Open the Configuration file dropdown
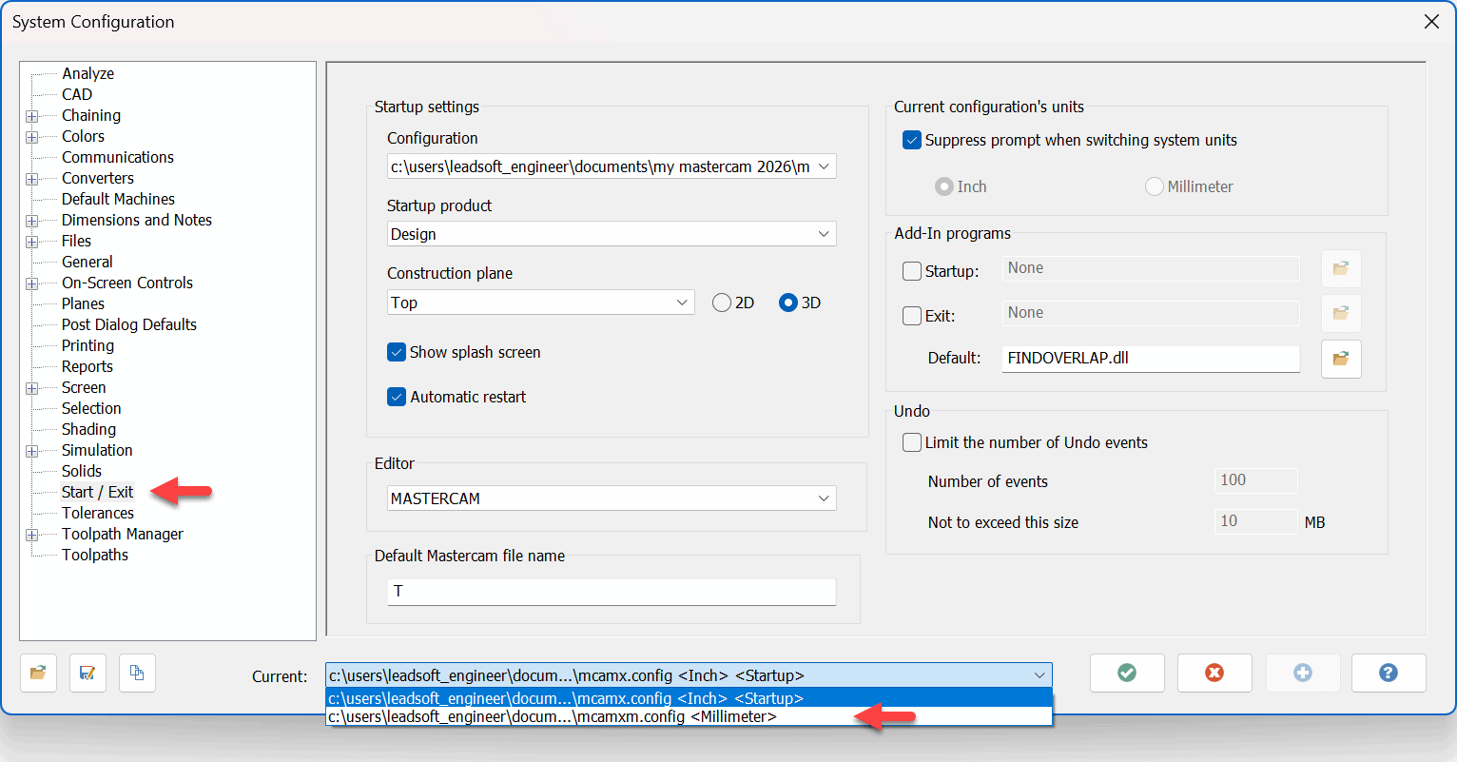 tap(612, 166)
